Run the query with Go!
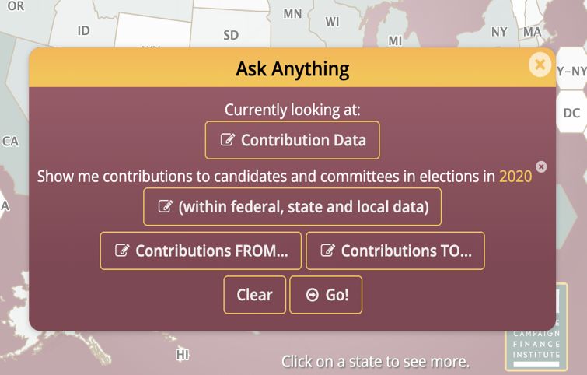 (x=326, y=295)
